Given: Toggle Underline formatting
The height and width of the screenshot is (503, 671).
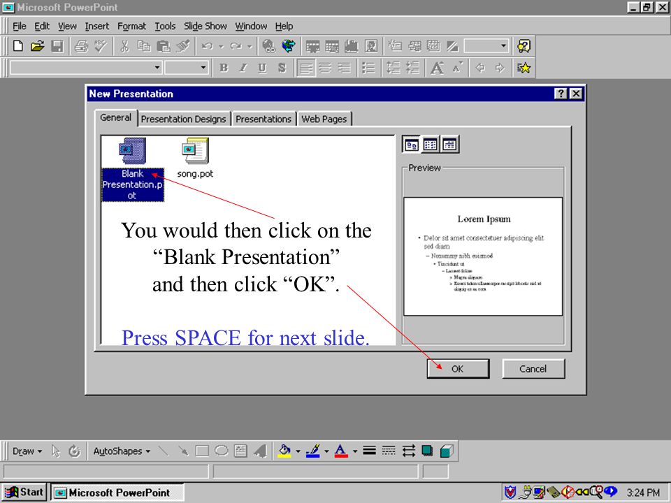Looking at the screenshot, I should (262, 68).
